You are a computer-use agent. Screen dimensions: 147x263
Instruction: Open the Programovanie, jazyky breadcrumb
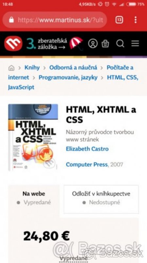[68, 78]
